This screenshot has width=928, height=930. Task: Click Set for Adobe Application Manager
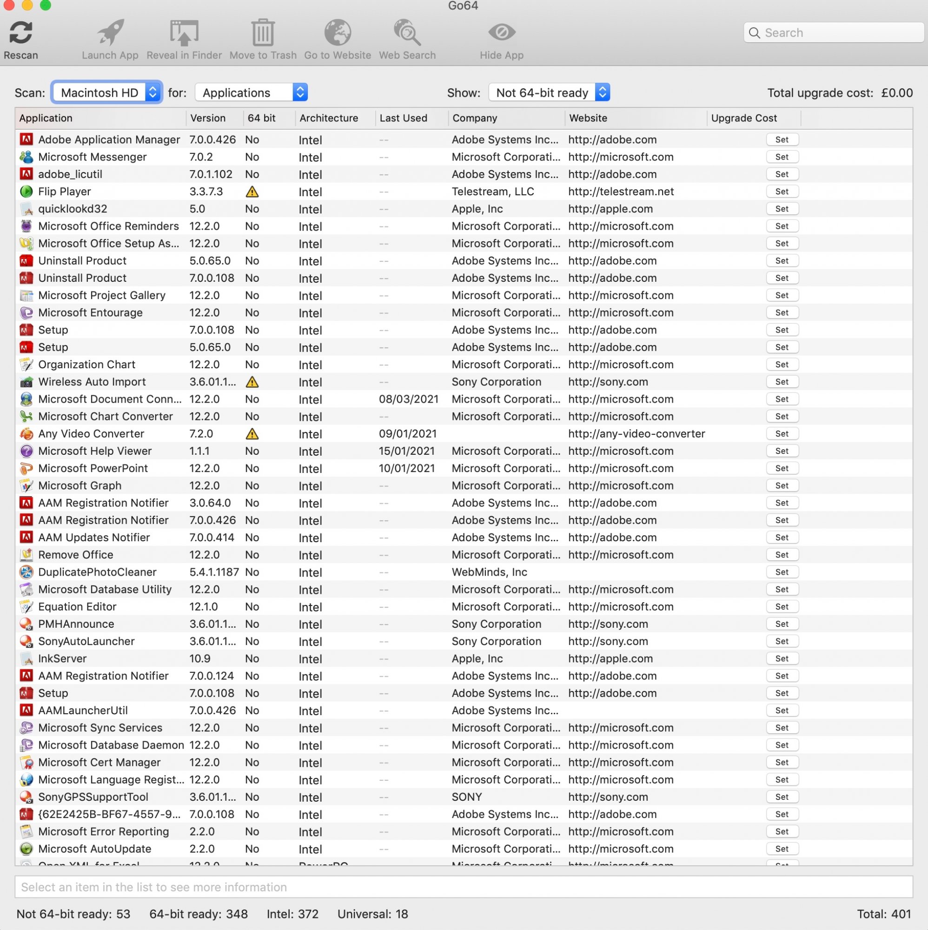click(x=782, y=139)
